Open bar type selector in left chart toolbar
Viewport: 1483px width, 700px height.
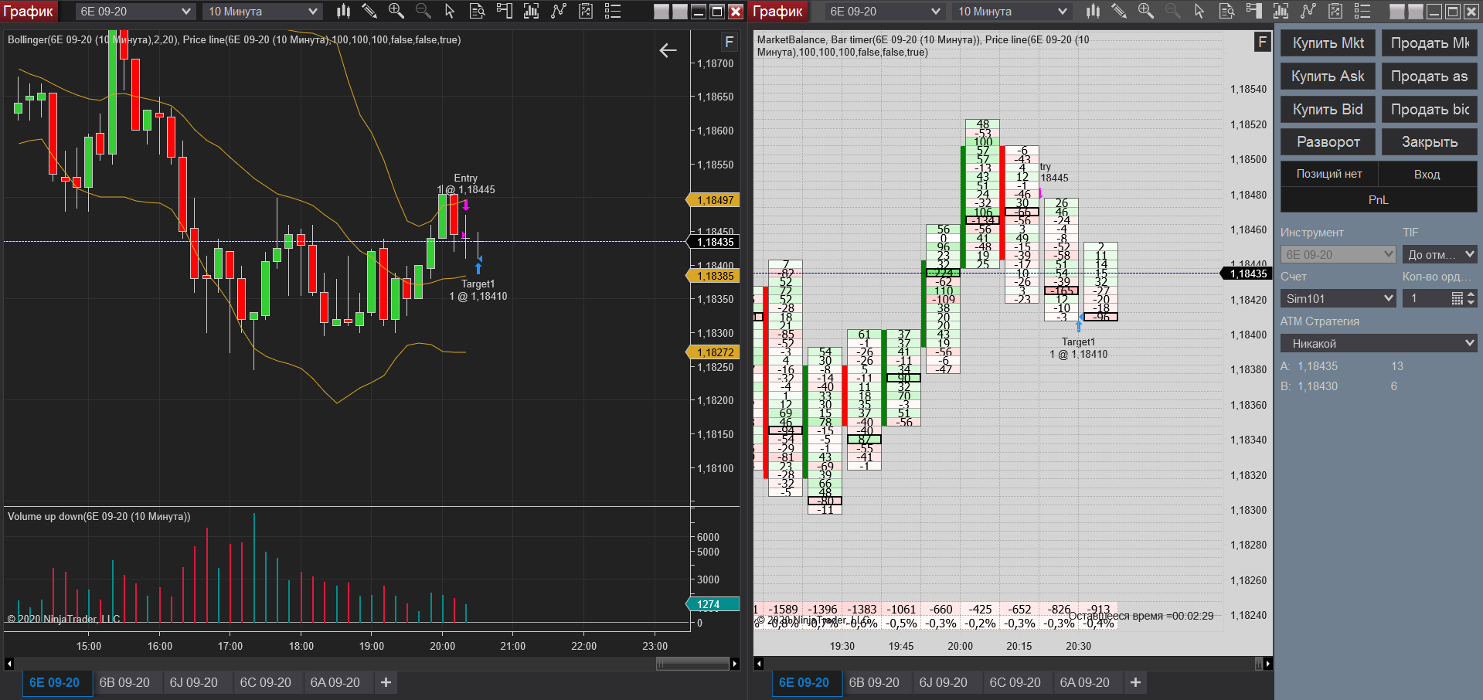click(344, 11)
